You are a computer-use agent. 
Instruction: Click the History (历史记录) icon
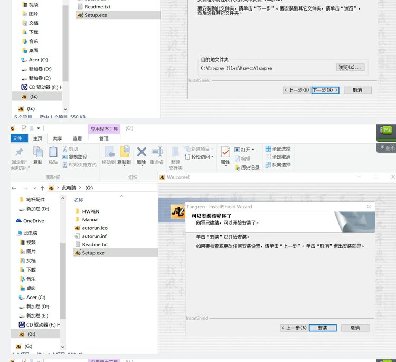238,168
